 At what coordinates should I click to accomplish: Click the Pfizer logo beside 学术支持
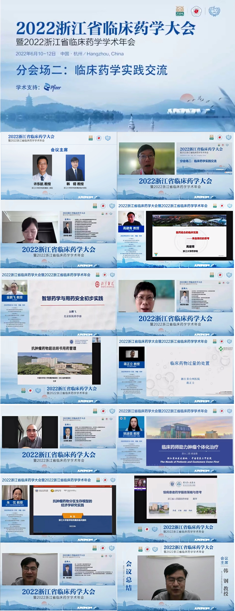tap(53, 87)
